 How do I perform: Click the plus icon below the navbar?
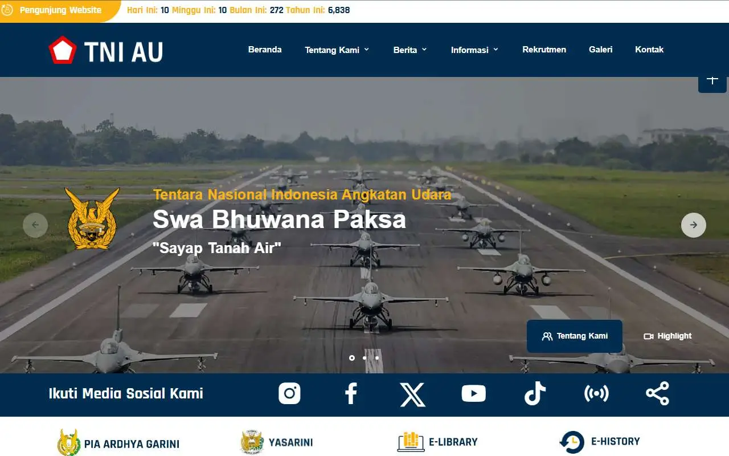pyautogui.click(x=712, y=80)
